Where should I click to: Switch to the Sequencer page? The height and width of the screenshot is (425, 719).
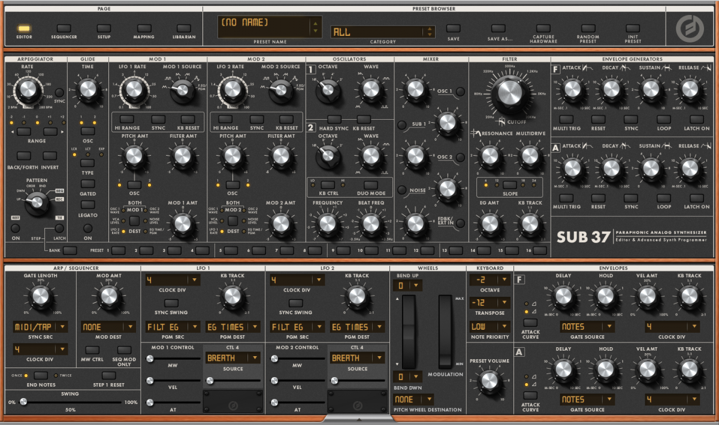pos(64,28)
